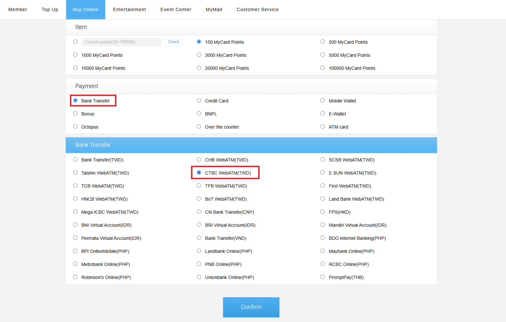Select 20000 MyCard Points
The height and width of the screenshot is (322, 506).
[x=199, y=68]
